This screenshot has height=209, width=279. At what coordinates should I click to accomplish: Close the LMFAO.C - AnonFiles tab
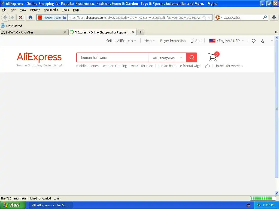pos(65,32)
